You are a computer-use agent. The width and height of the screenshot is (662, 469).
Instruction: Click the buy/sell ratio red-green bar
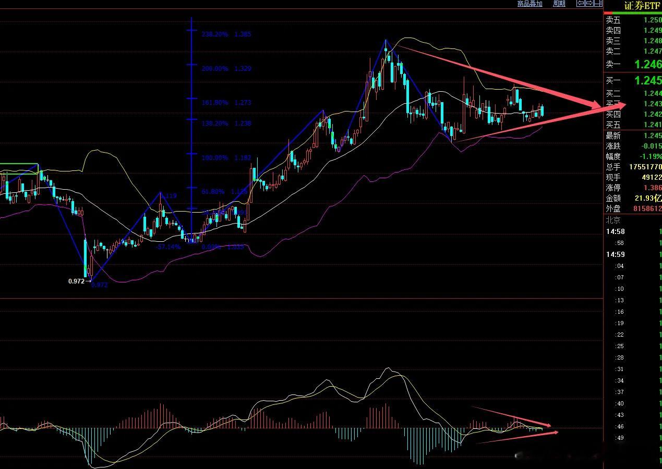tap(633, 13)
